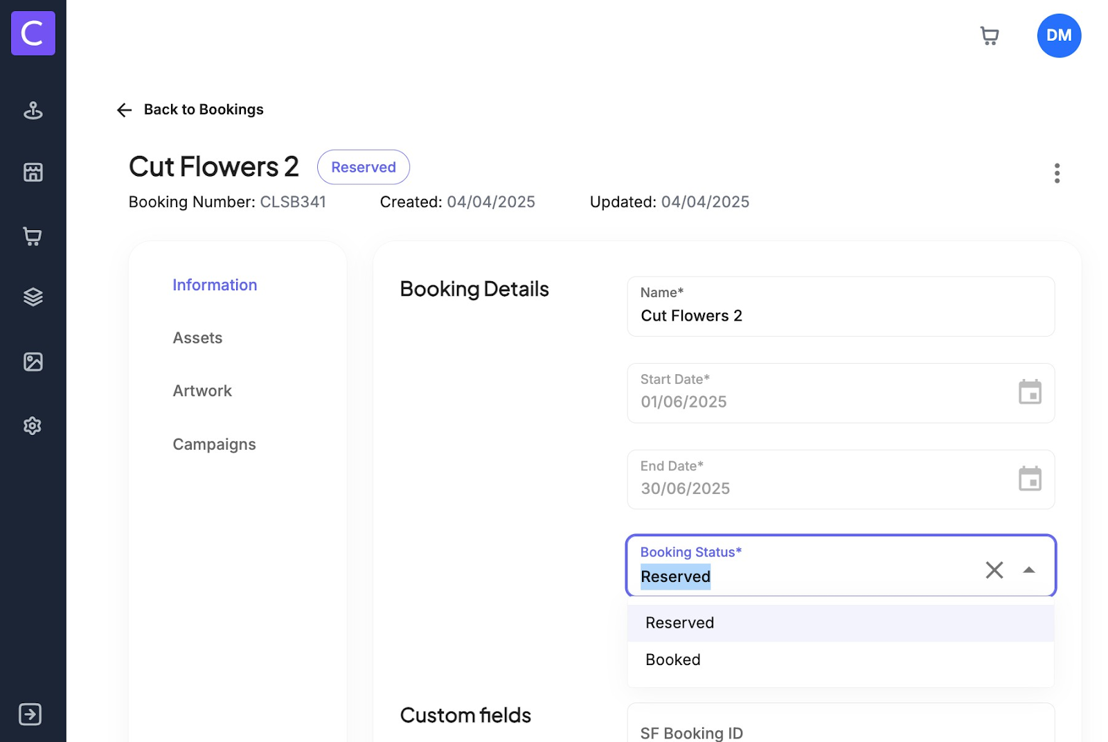The height and width of the screenshot is (742, 1108).
Task: Collapse the Booking Status dropdown arrow
Action: tap(1029, 570)
